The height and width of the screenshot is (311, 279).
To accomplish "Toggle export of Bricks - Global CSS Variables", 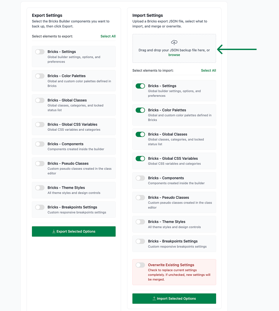I will [40, 124].
